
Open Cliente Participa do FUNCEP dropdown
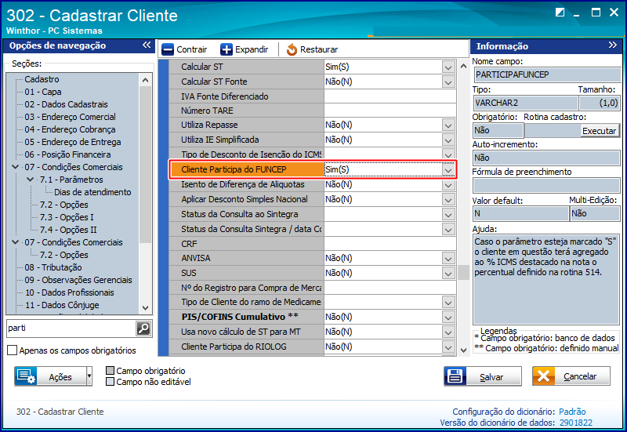(448, 170)
